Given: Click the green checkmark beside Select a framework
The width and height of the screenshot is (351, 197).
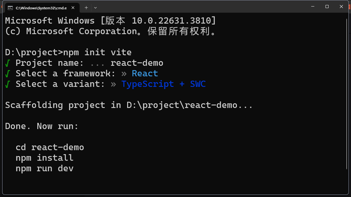Looking at the screenshot, I should click(x=7, y=74).
